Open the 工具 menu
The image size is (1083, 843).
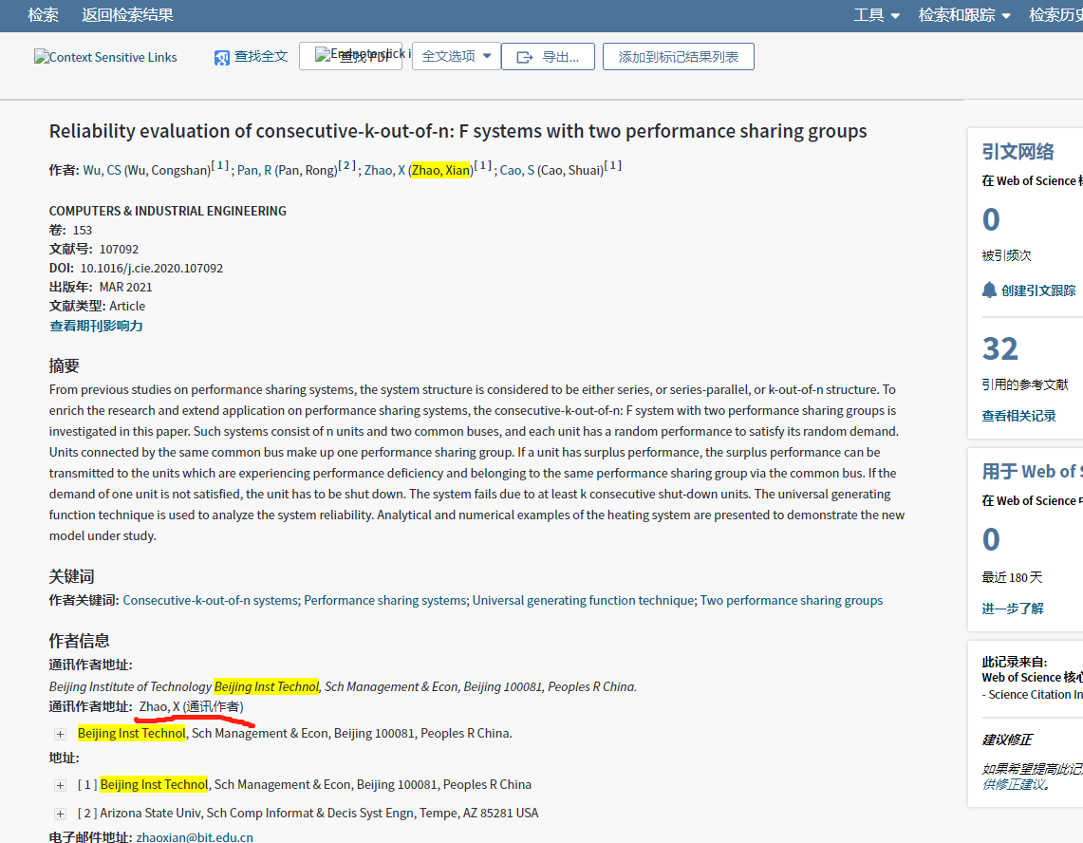coord(876,15)
